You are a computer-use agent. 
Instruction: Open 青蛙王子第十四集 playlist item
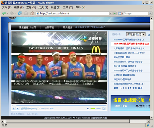(x=122, y=57)
